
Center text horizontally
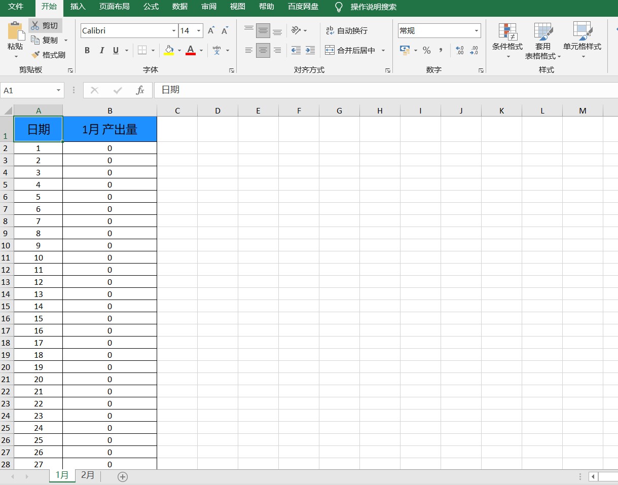tap(263, 50)
